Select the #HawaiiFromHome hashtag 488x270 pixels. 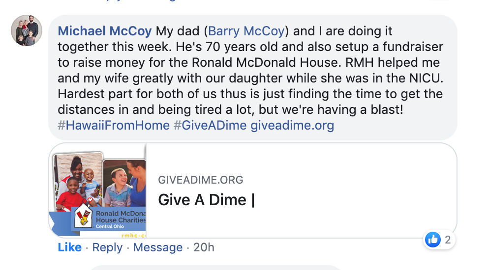pos(114,125)
